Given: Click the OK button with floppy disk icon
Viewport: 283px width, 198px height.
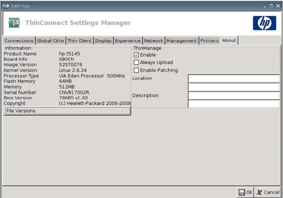Looking at the screenshot, I should [245, 192].
